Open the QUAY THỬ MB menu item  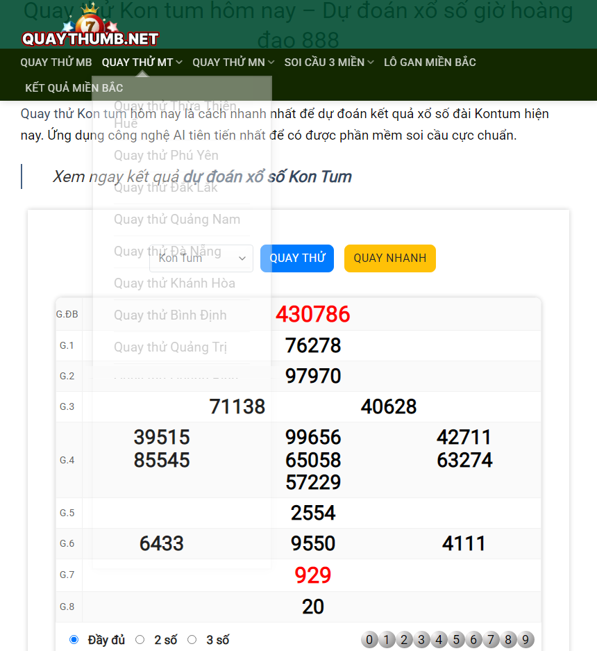click(x=56, y=63)
